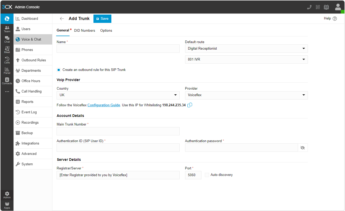Expand the Country dropdown showing UK
The width and height of the screenshot is (345, 211).
coord(118,95)
